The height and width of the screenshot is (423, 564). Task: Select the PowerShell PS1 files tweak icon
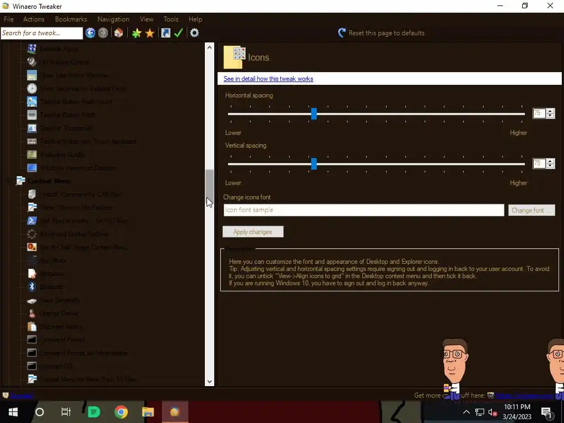[31, 221]
